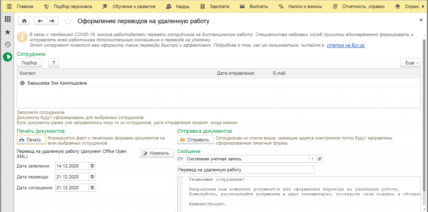Open calendar picker for Дата соглашения
Viewport: 428px width, 212px height.
(92, 188)
